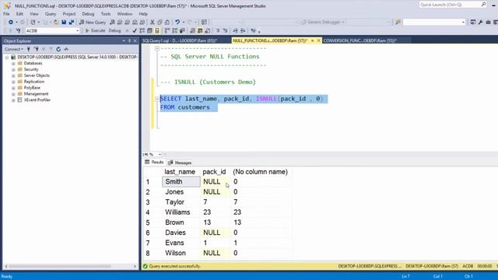Click the Quick Launch search magnifier

(483, 5)
